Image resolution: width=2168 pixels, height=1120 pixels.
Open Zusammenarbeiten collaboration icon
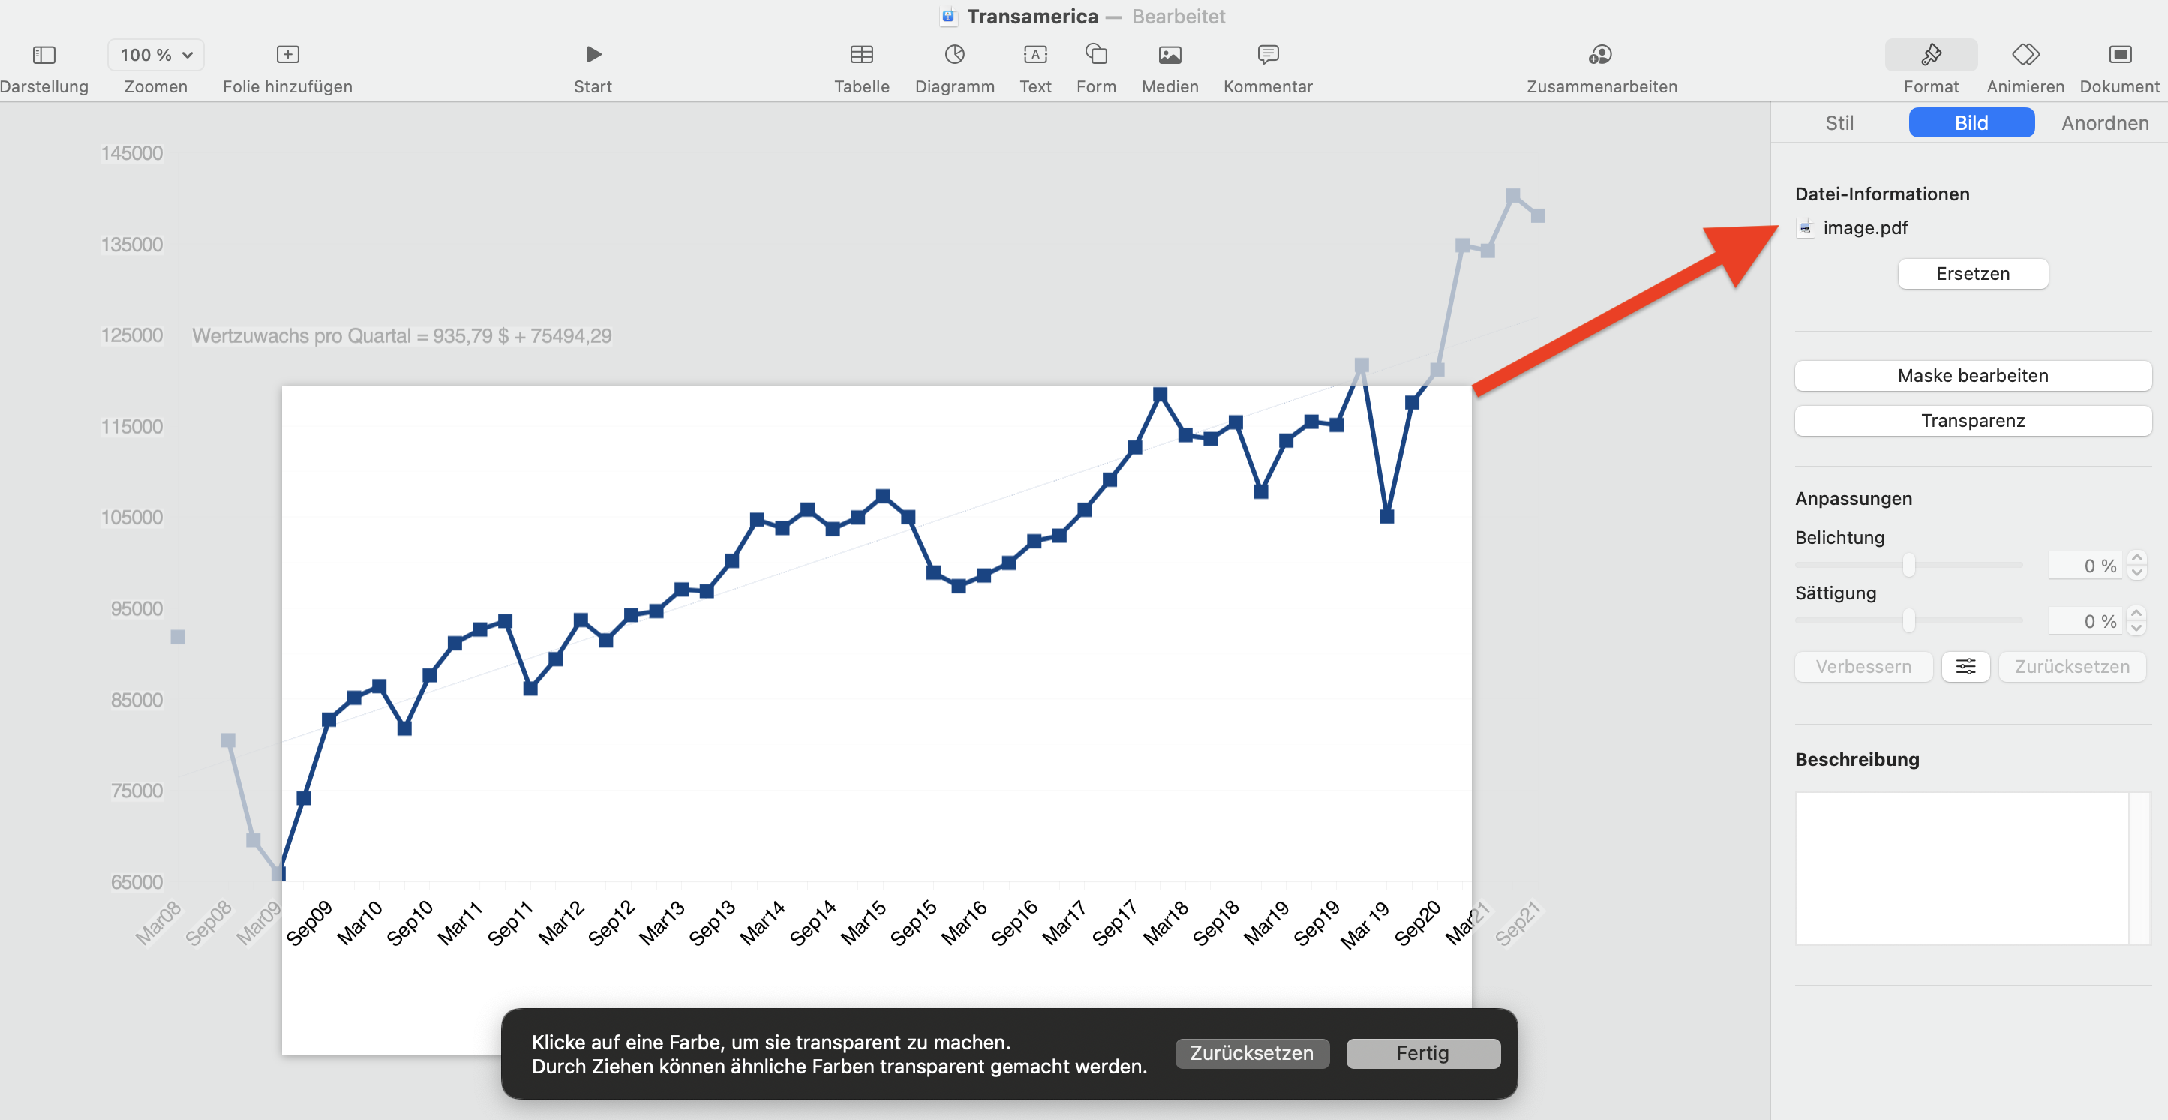tap(1600, 55)
